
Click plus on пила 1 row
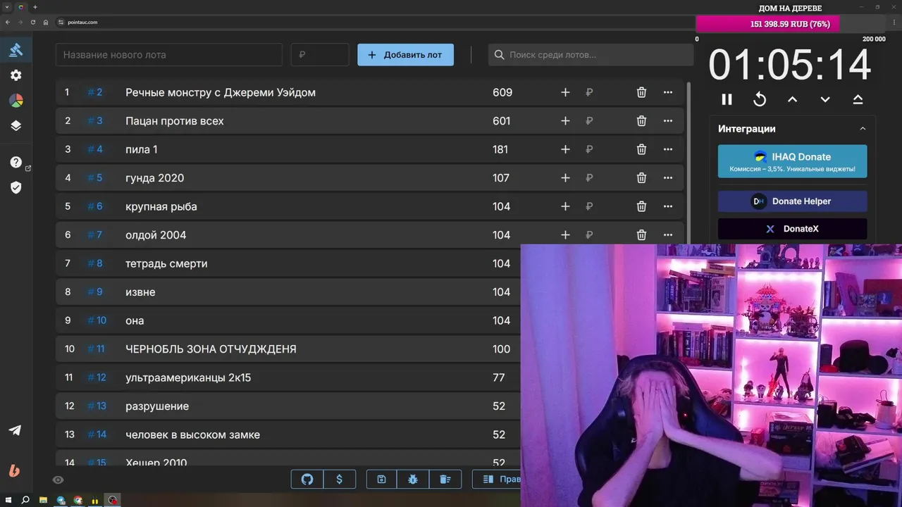click(x=565, y=149)
